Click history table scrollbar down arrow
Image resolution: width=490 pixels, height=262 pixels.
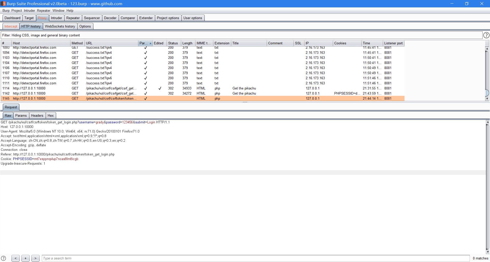pyautogui.click(x=487, y=99)
